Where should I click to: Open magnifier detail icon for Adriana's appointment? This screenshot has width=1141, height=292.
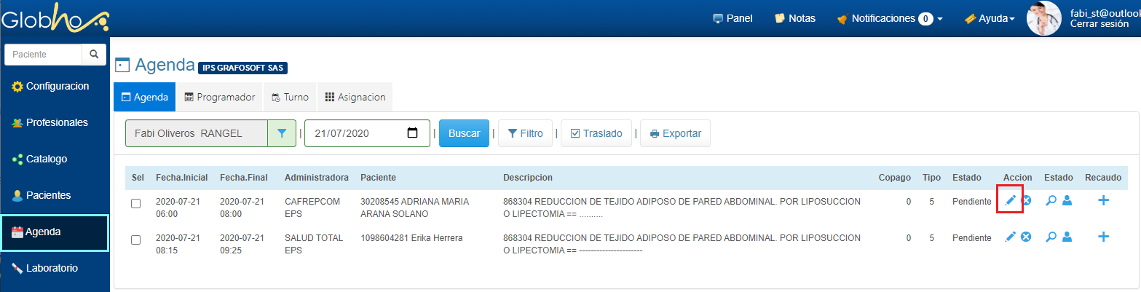(x=1051, y=200)
